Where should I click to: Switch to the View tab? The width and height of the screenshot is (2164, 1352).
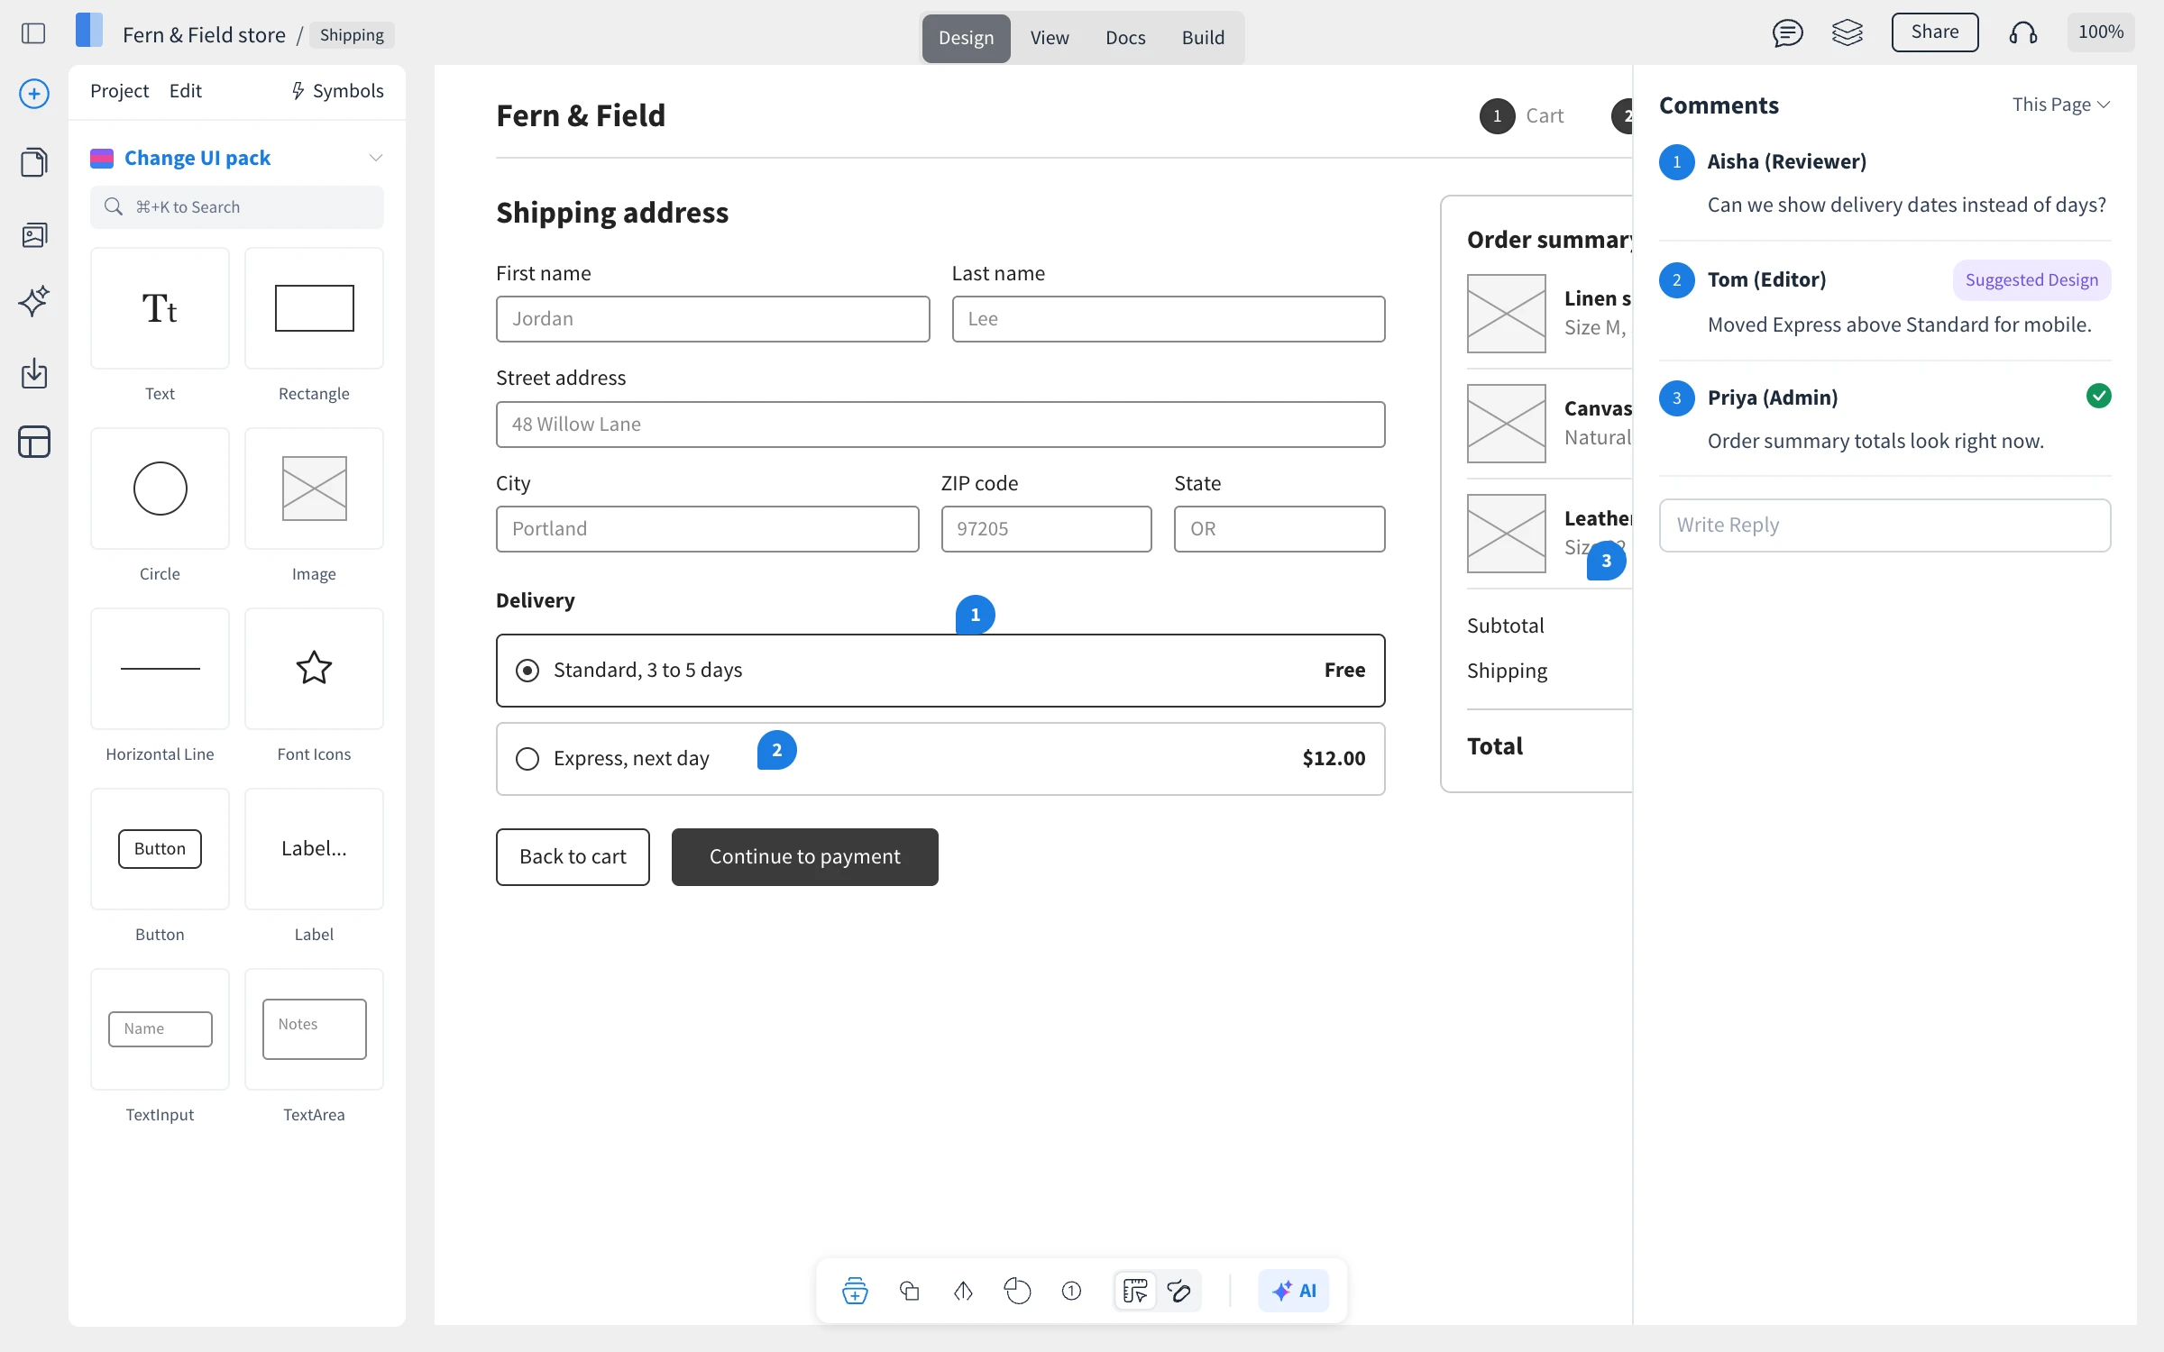[x=1050, y=38]
